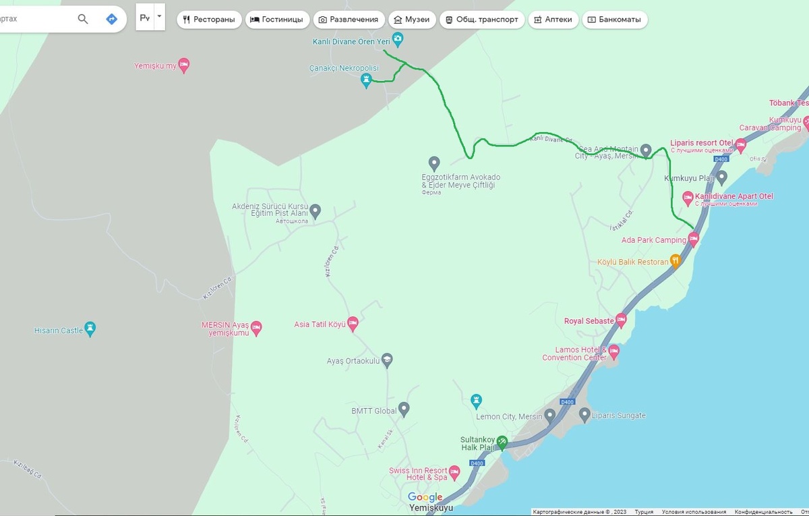Select Hisarın Castle marker
The image size is (809, 516).
pos(90,330)
